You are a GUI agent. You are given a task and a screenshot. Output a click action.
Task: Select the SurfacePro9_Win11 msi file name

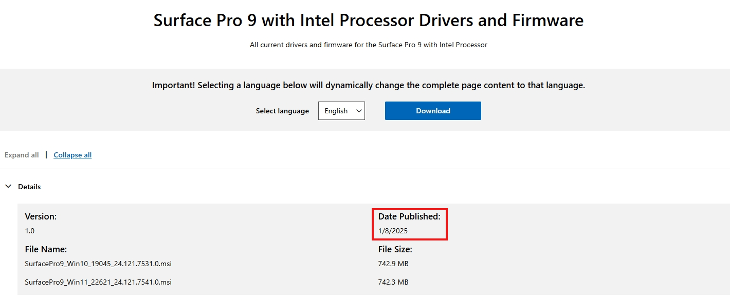[x=98, y=282]
